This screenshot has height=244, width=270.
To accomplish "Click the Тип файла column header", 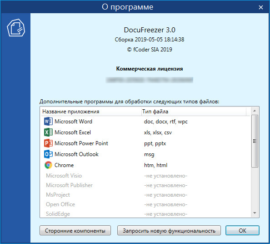I will click(x=194, y=112).
